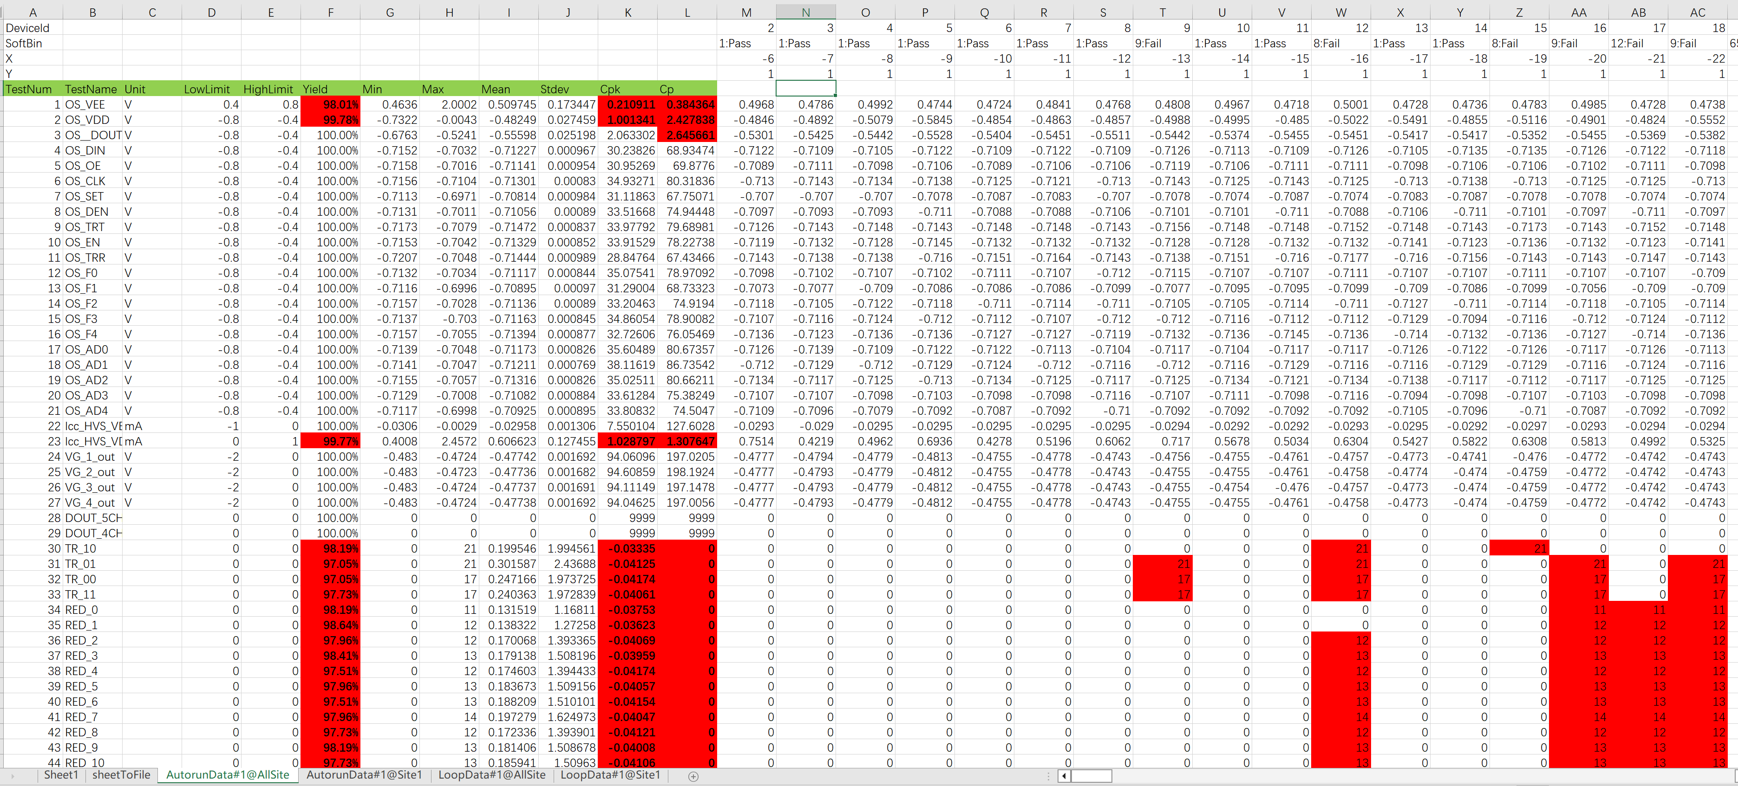Select the OS_CLK test name cell
The image size is (1738, 786).
click(92, 181)
